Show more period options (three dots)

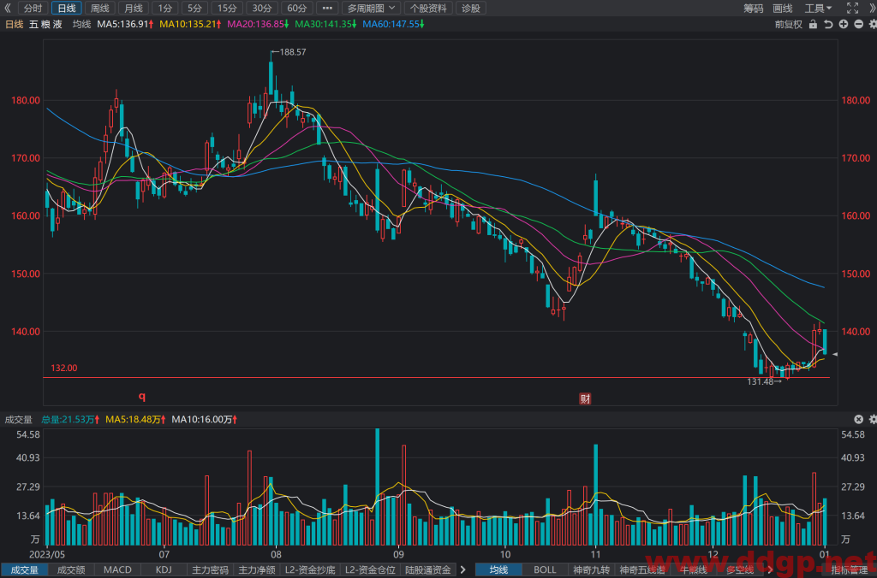(x=327, y=9)
